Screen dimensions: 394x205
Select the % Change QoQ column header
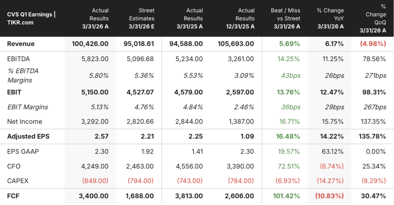(373, 18)
